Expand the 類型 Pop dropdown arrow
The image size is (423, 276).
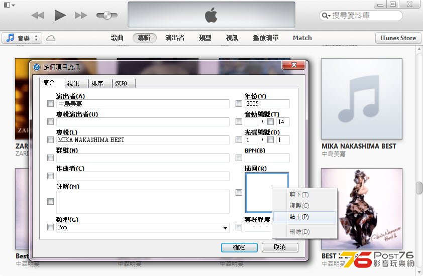(x=225, y=228)
